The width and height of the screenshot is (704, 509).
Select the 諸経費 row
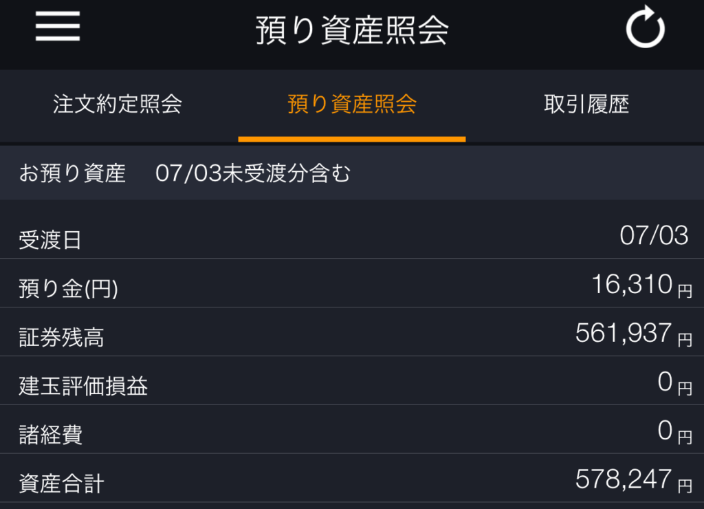click(x=352, y=429)
